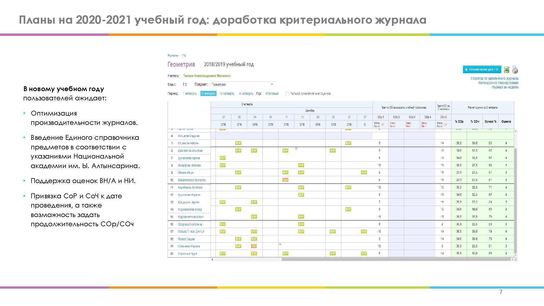Click the printer icon
Screen dimensions: 544x306
pos(515,70)
